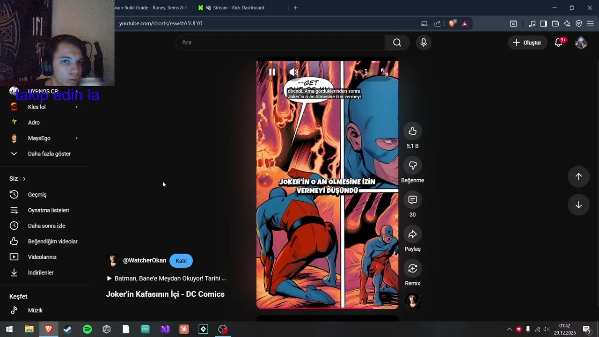Click the browser share page icon
The width and height of the screenshot is (599, 337).
[438, 23]
